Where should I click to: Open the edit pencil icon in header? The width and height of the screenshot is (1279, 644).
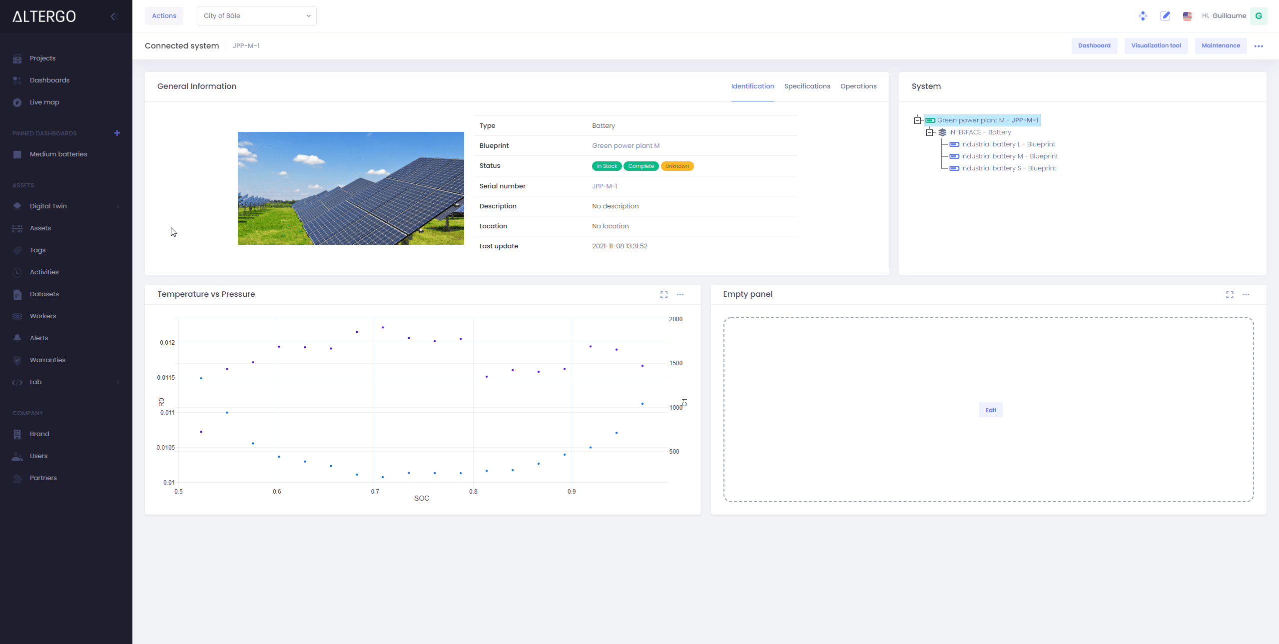tap(1165, 16)
